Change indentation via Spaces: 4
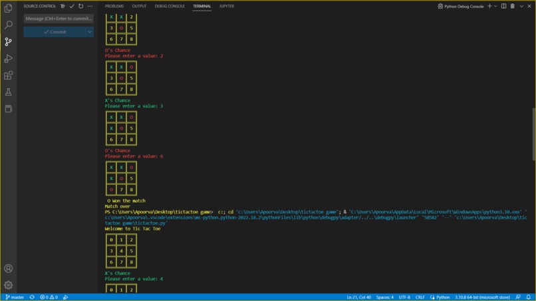 tap(384, 297)
